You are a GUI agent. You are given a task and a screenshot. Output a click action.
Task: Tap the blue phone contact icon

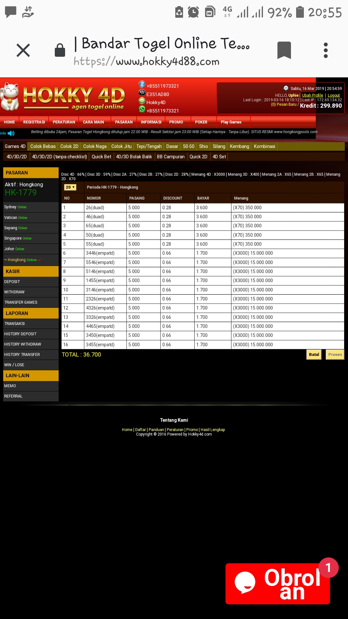[x=142, y=84]
